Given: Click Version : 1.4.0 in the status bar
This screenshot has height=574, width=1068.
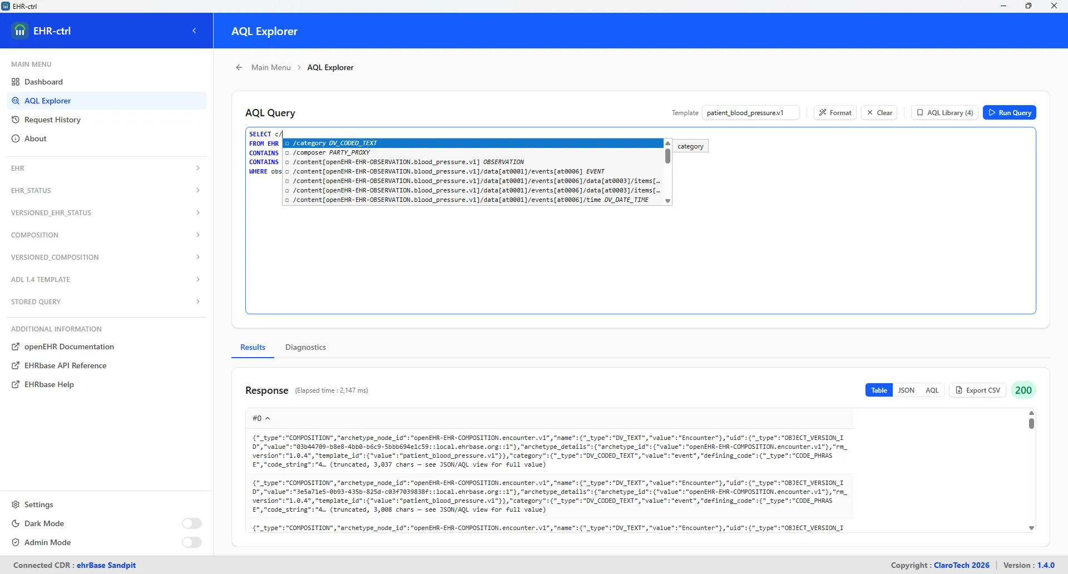Looking at the screenshot, I should tap(1029, 565).
